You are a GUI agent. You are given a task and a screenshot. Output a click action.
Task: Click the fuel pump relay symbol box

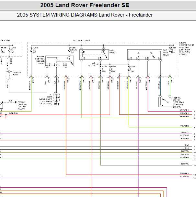[144, 55]
